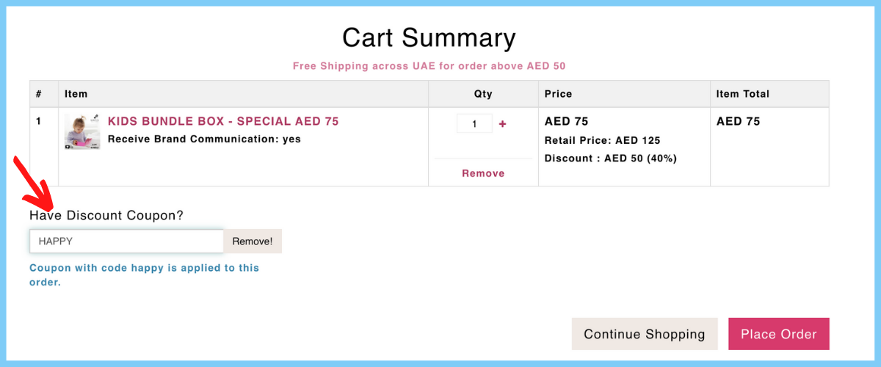Click Continue Shopping
This screenshot has height=367, width=881.
coord(645,334)
